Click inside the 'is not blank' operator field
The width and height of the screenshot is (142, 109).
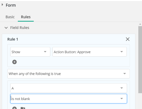tap(69, 99)
